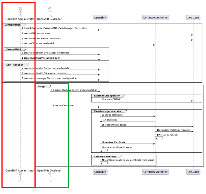The width and height of the screenshot is (206, 194).
Task: Click message '1 install Operators (ExternalDNS, Cert-Manager, Cert-Utils)'
Action: pyautogui.click(x=54, y=28)
